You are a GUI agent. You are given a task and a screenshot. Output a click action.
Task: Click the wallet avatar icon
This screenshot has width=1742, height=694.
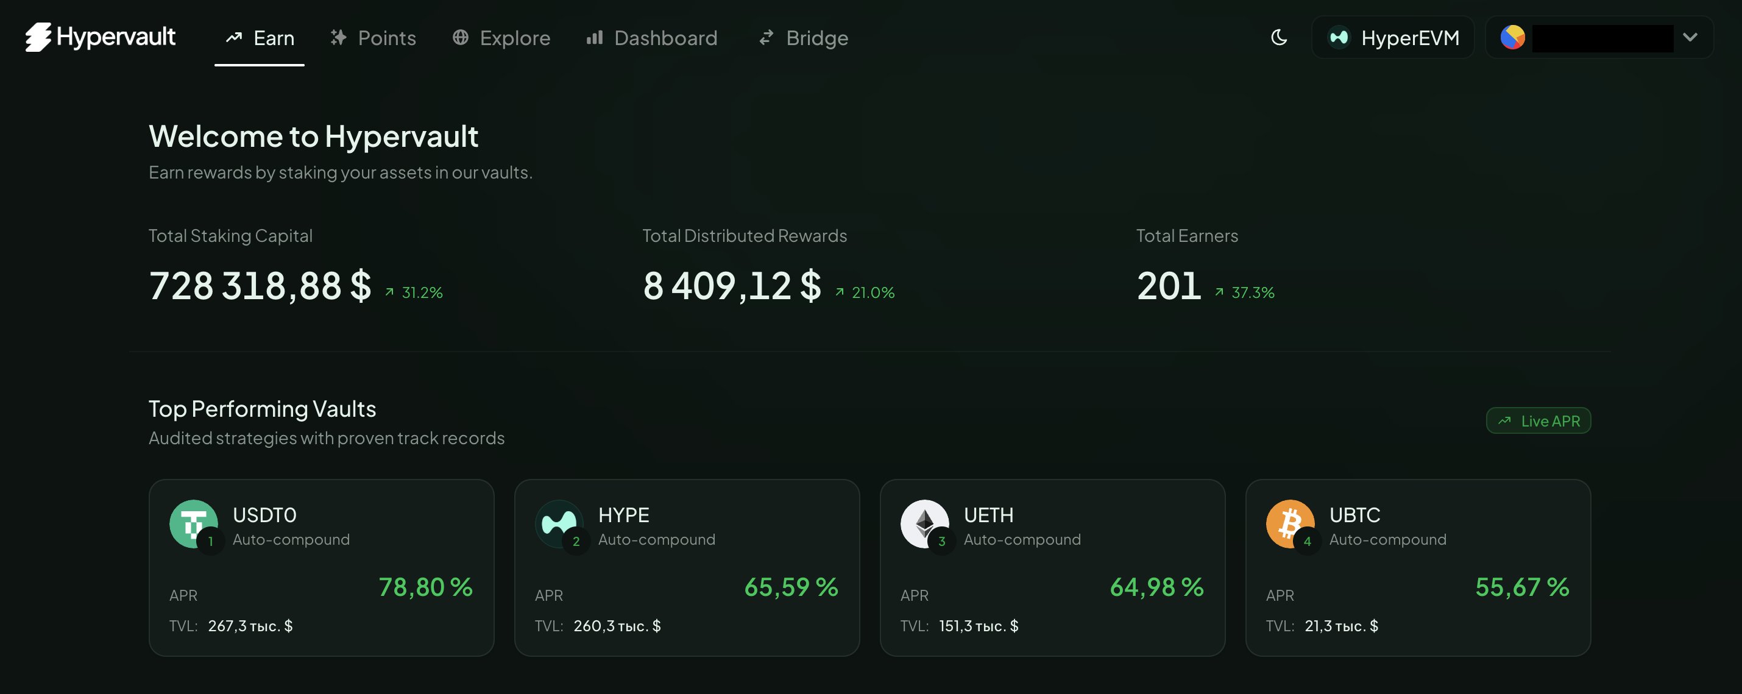click(x=1512, y=37)
